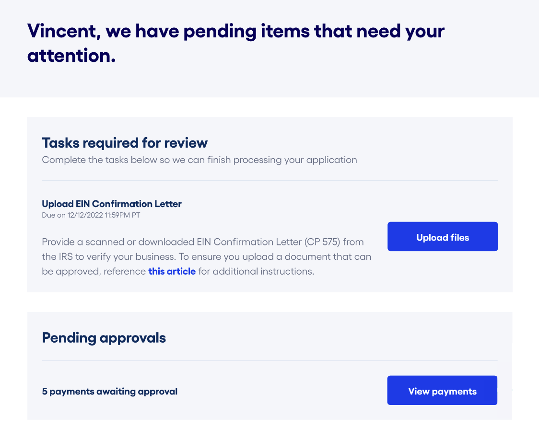Click the View payments button label text
Viewport: 539px width, 440px height.
coord(442,391)
